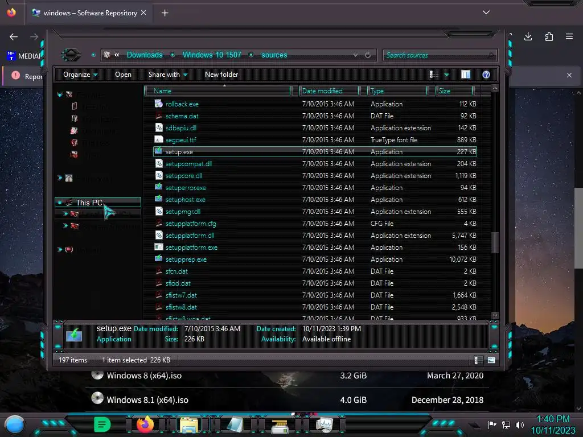Sort by the Name column header
The image size is (583, 437).
click(217, 91)
